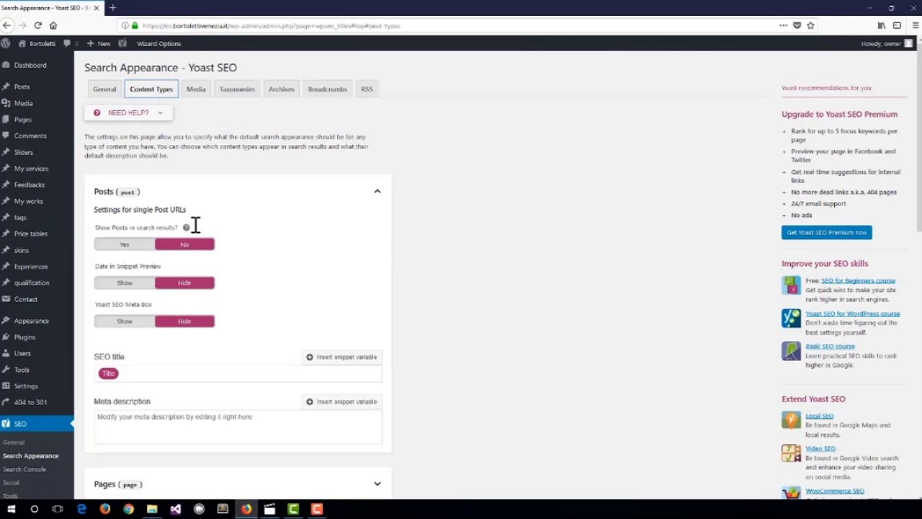Open the browser hamburger menu
922x519 pixels.
[915, 25]
